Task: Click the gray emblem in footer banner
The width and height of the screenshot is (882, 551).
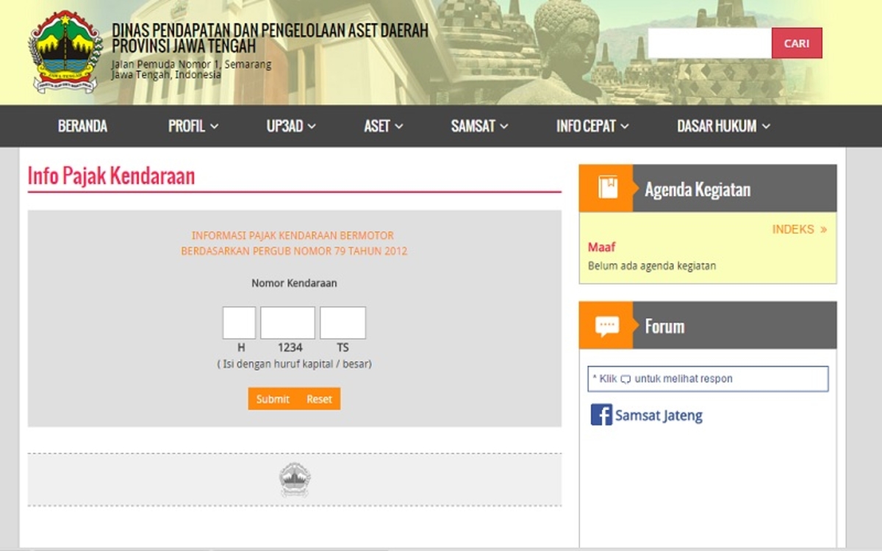Action: pyautogui.click(x=295, y=480)
